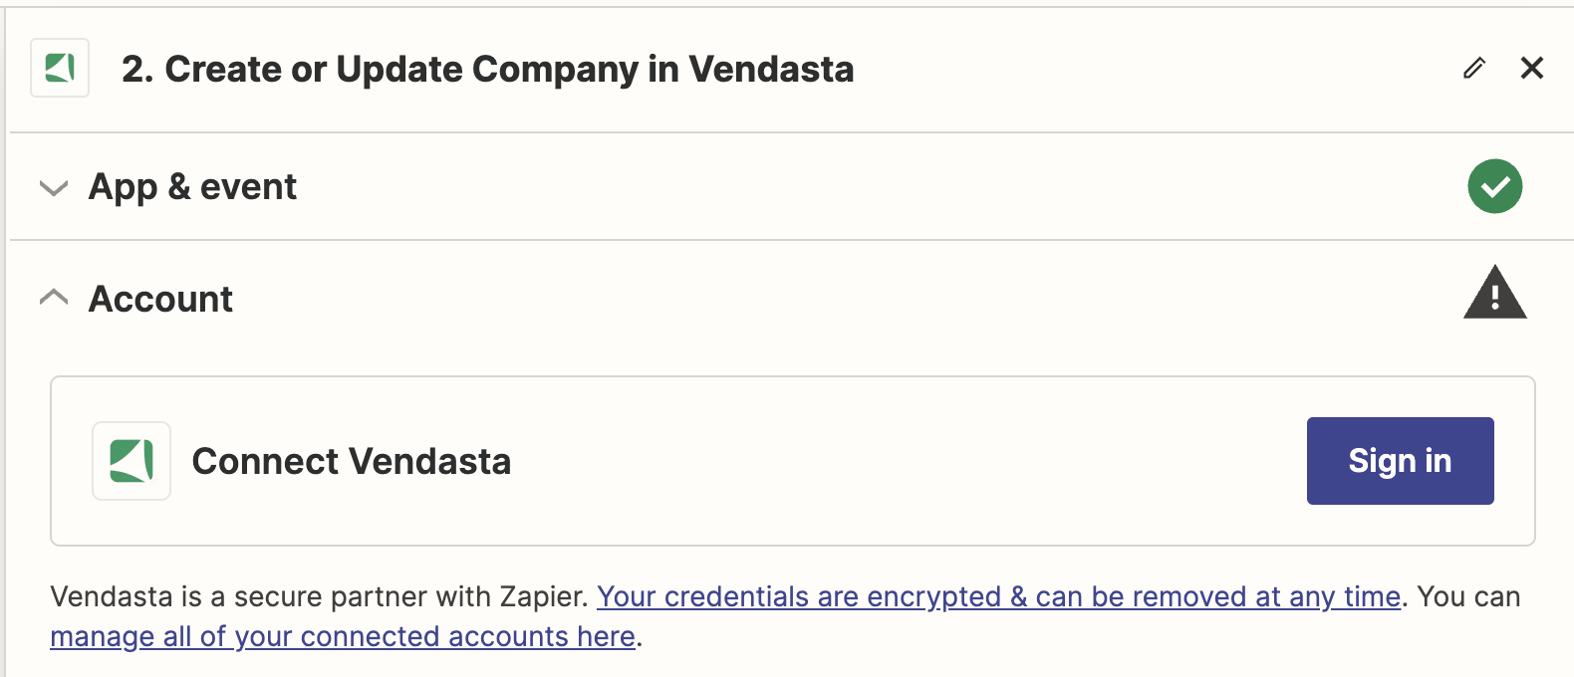Open manage all of your connected accounts link
Screen dimensions: 1574x677
tap(343, 636)
